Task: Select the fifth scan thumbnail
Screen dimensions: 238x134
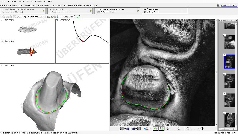Action: [x=229, y=100]
